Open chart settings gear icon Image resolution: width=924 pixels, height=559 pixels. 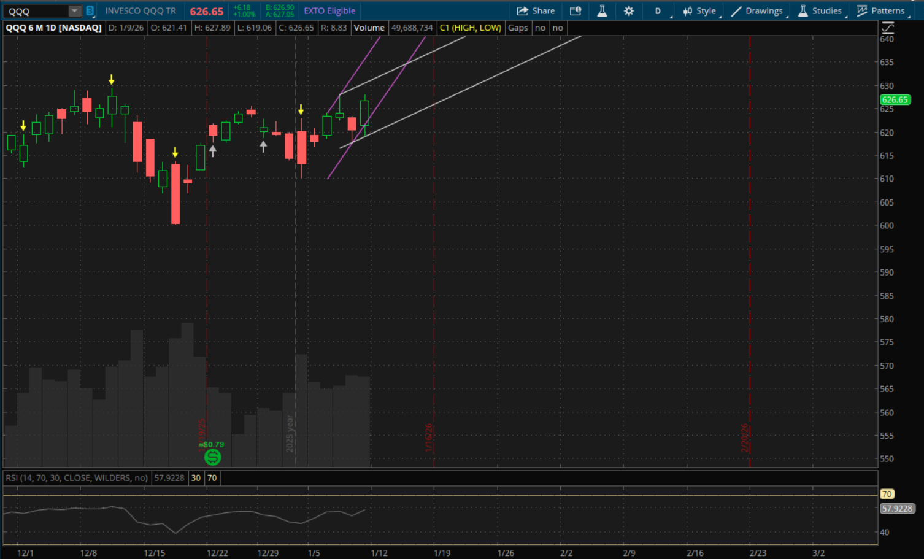coord(629,11)
